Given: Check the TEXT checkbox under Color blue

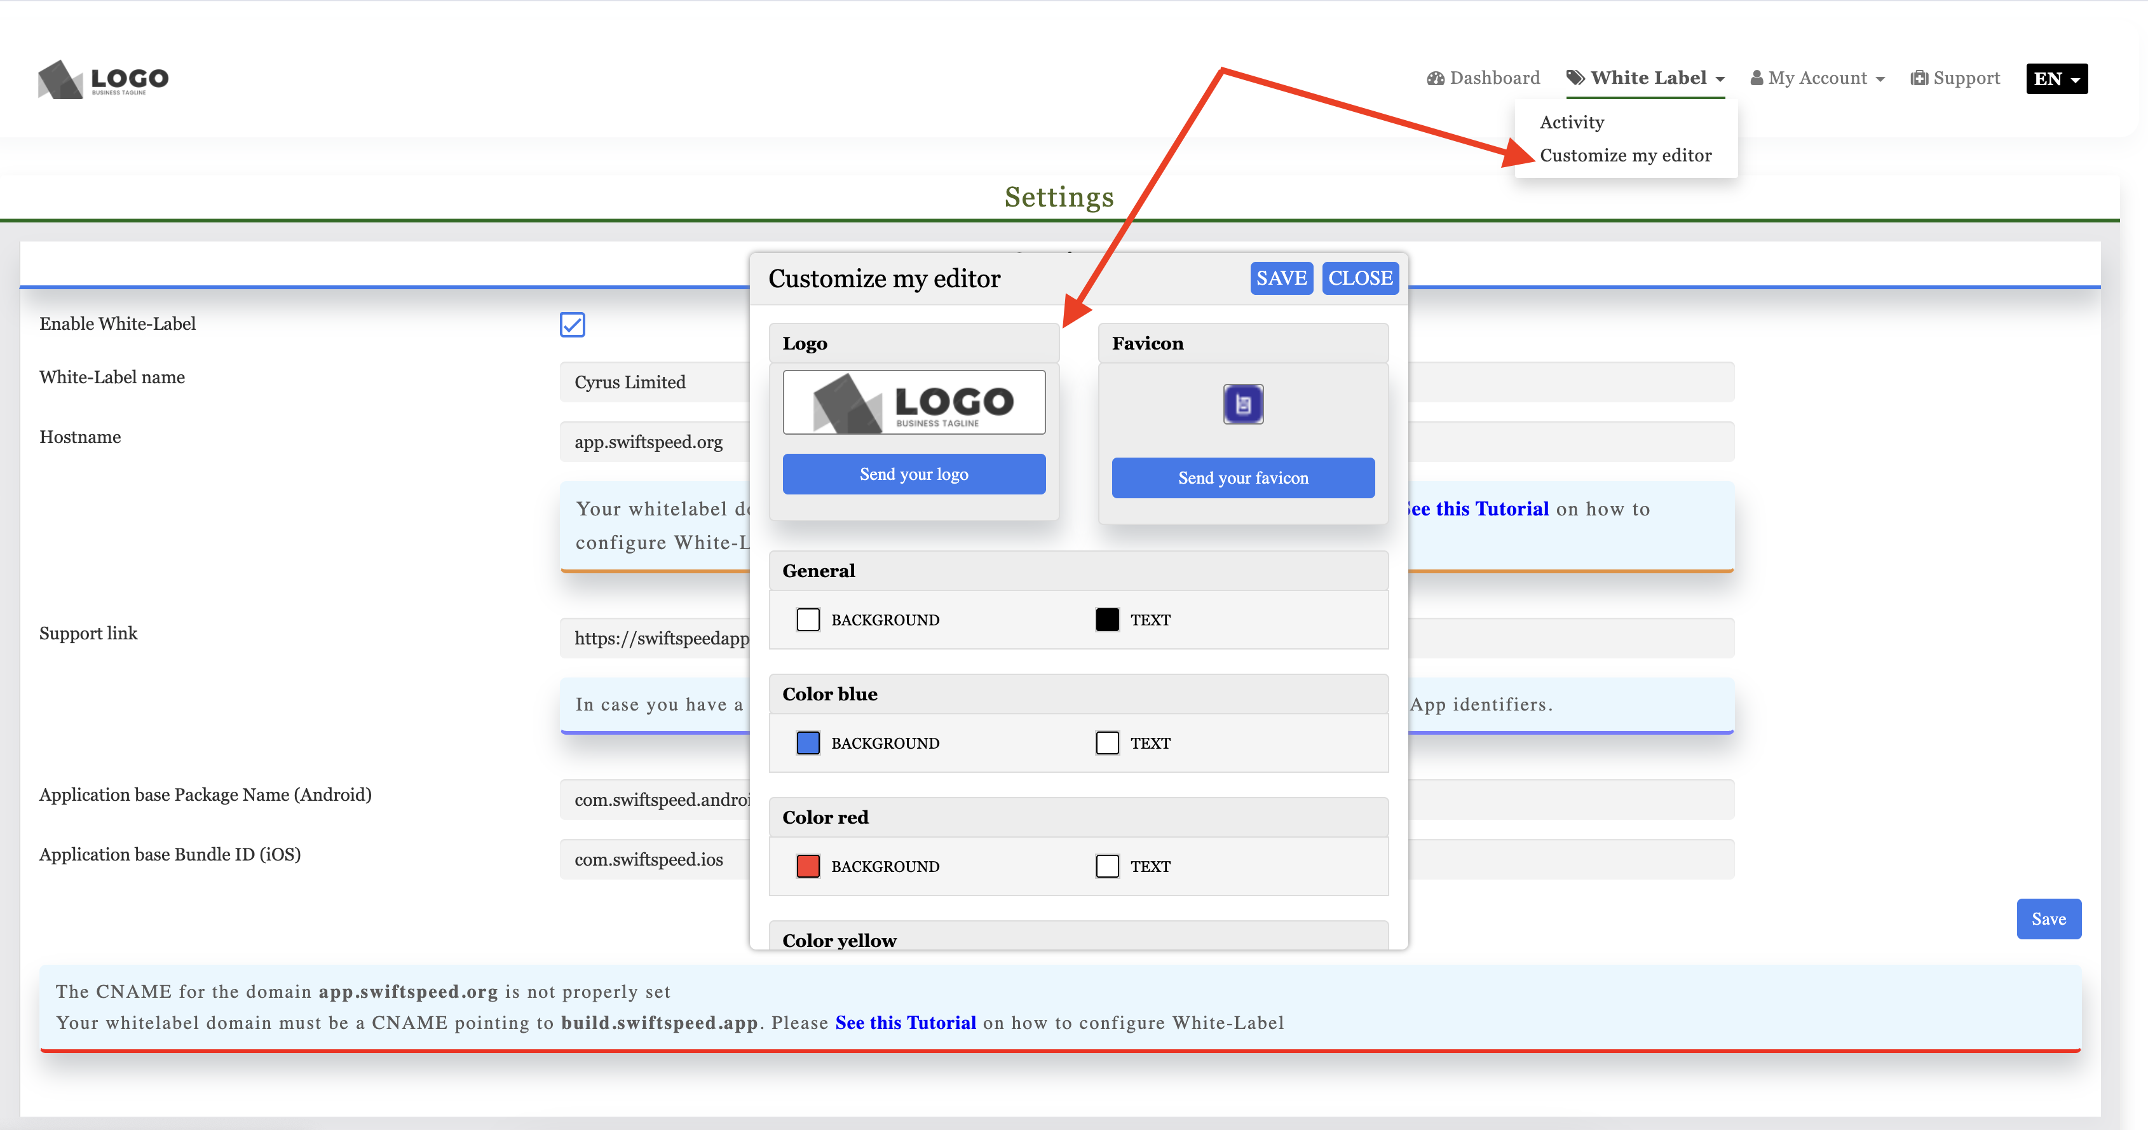Looking at the screenshot, I should click(1106, 742).
